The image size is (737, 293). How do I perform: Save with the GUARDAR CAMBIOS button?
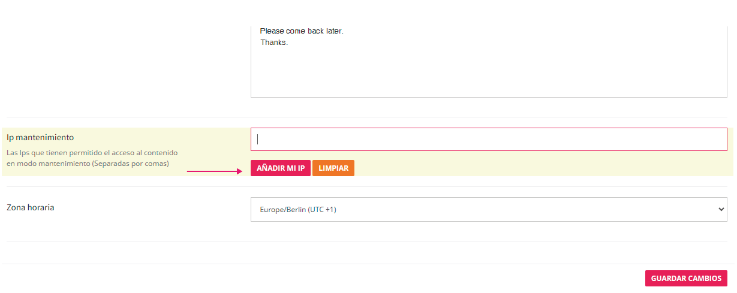pyautogui.click(x=686, y=279)
